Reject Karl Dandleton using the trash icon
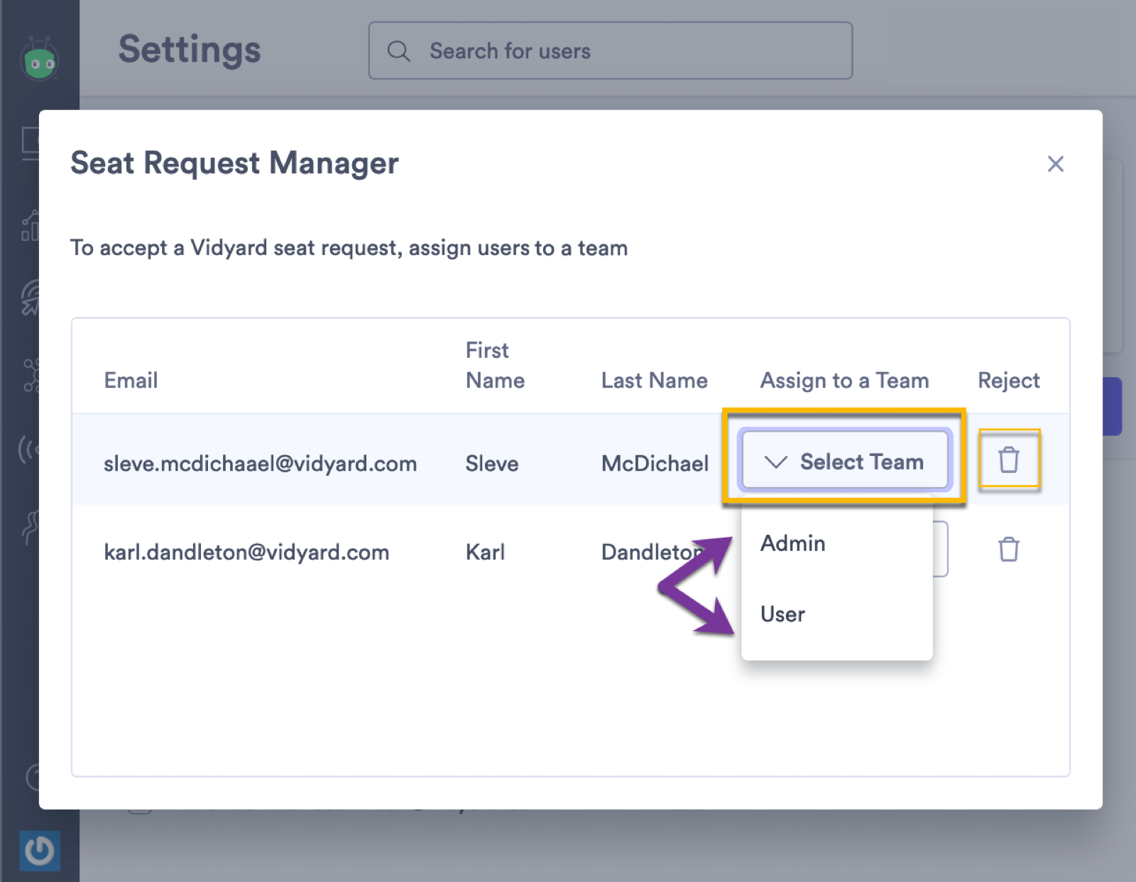 point(1009,549)
